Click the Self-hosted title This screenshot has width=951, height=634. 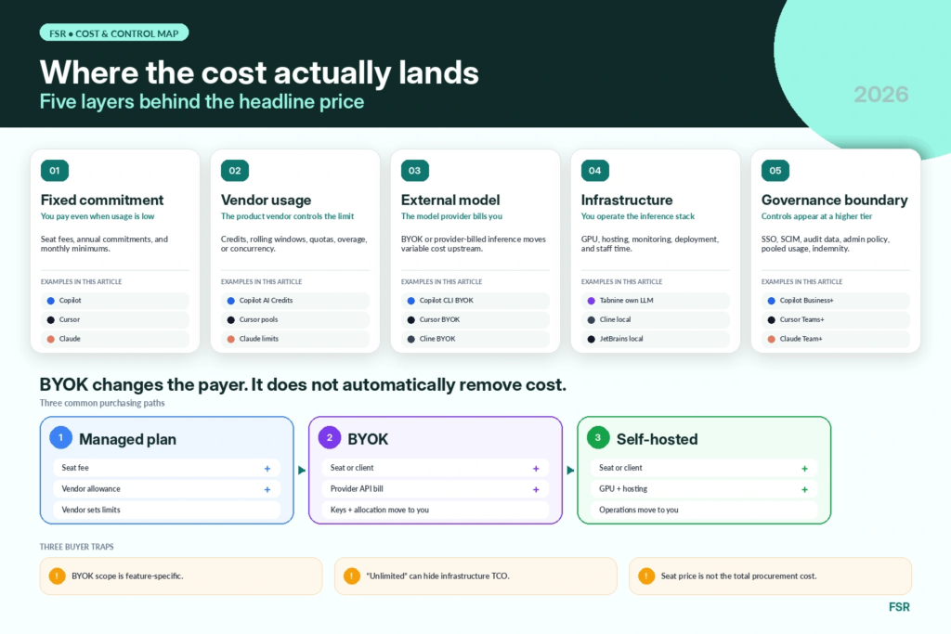[657, 439]
